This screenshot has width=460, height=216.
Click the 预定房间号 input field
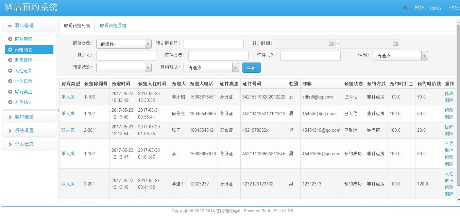pos(214,44)
